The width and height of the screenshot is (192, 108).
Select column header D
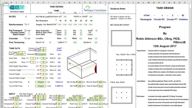22,3
